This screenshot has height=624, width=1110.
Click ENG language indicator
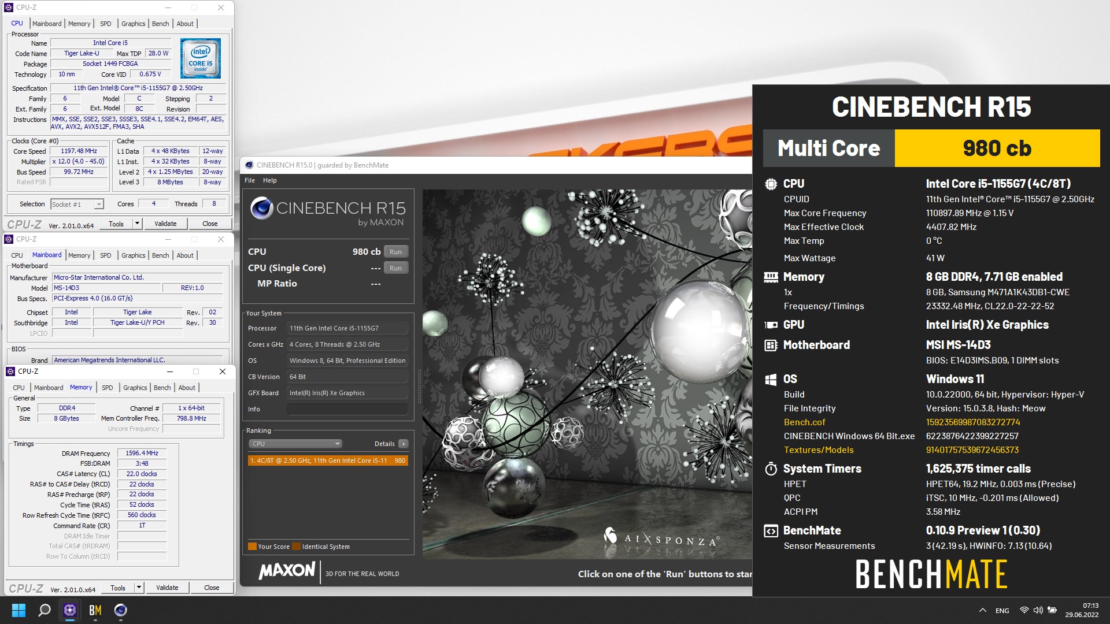coord(1002,611)
